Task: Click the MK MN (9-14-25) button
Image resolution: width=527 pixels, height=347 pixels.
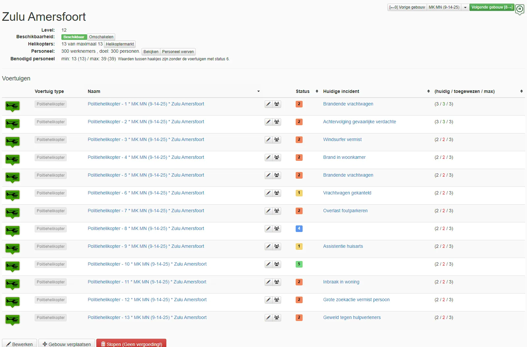Action: [444, 7]
